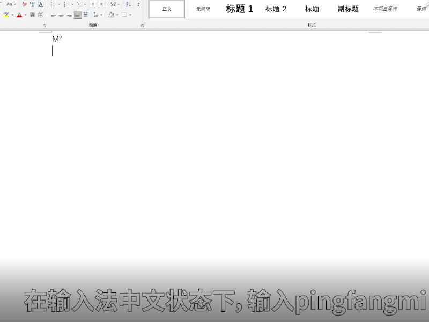Click the yellow text highlight swatch
This screenshot has width=429, height=322.
pos(5,17)
